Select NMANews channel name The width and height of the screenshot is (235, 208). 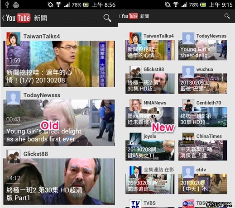click(x=155, y=103)
